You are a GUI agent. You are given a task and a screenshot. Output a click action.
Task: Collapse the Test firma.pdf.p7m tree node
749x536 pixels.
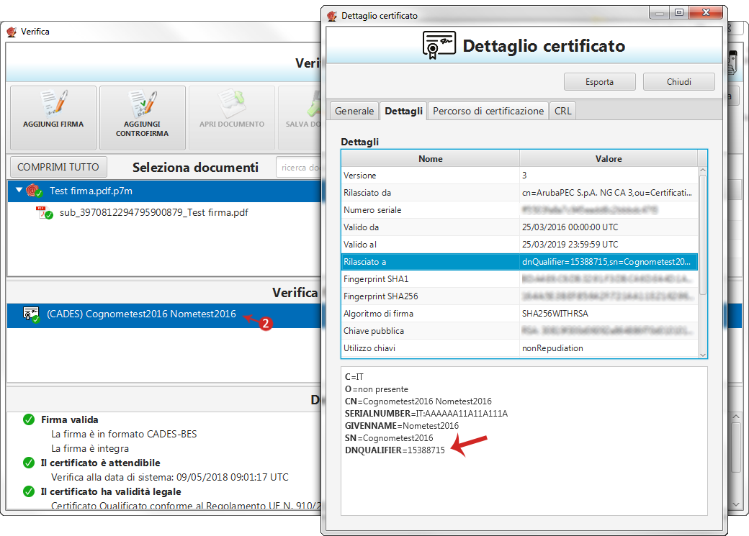coord(19,190)
